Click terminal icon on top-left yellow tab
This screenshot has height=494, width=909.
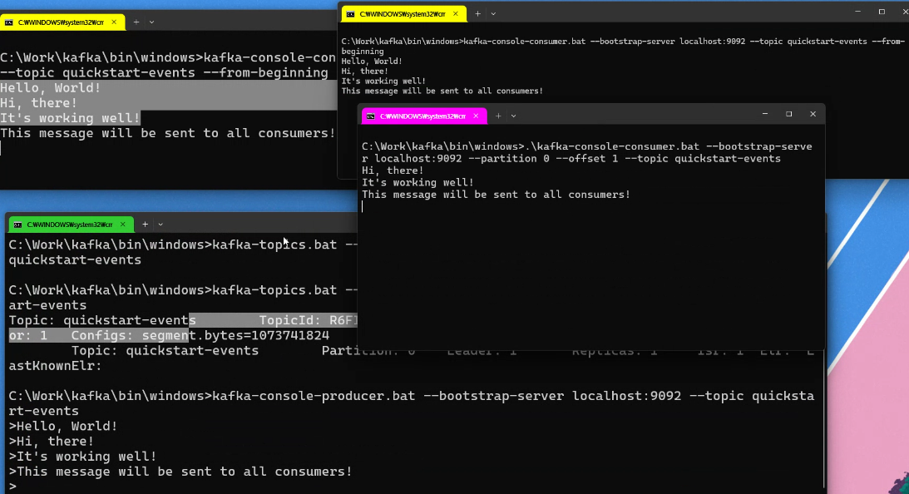pyautogui.click(x=8, y=22)
